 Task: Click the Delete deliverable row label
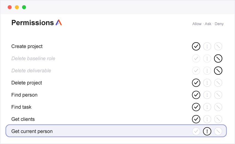tap(31, 71)
